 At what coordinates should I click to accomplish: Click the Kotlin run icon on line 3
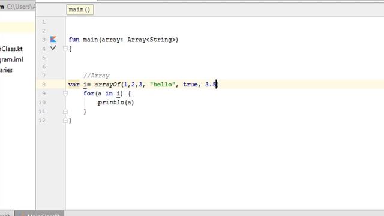pyautogui.click(x=53, y=39)
